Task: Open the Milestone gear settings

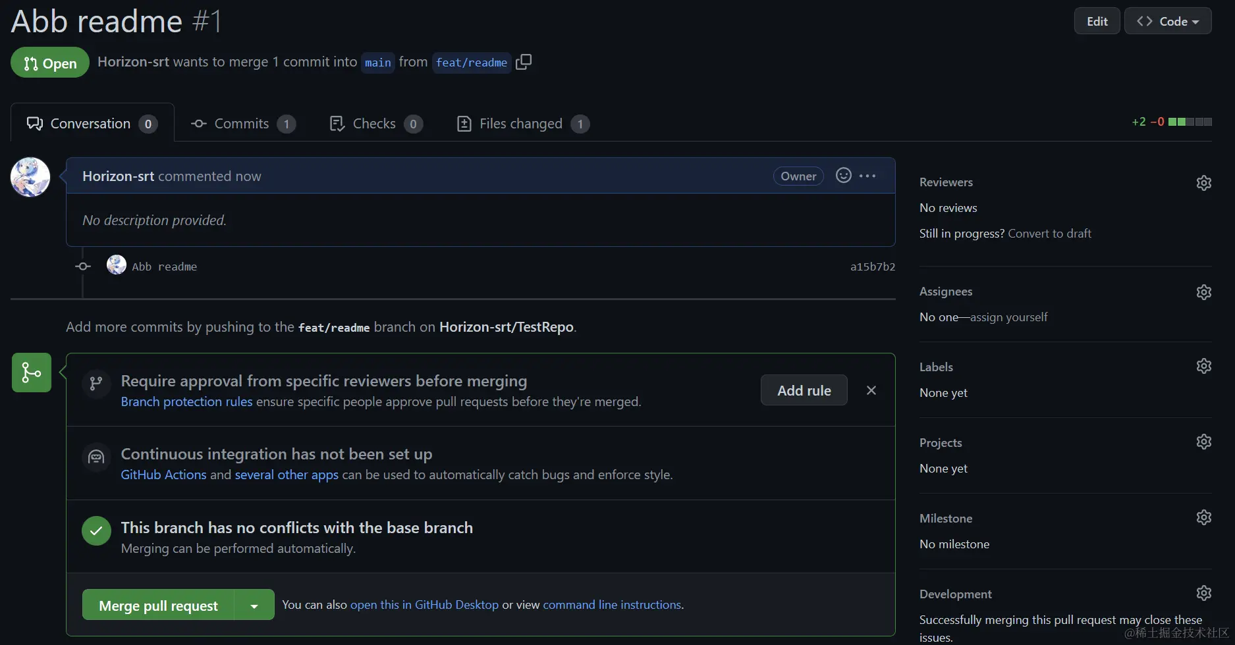Action: coord(1204,517)
